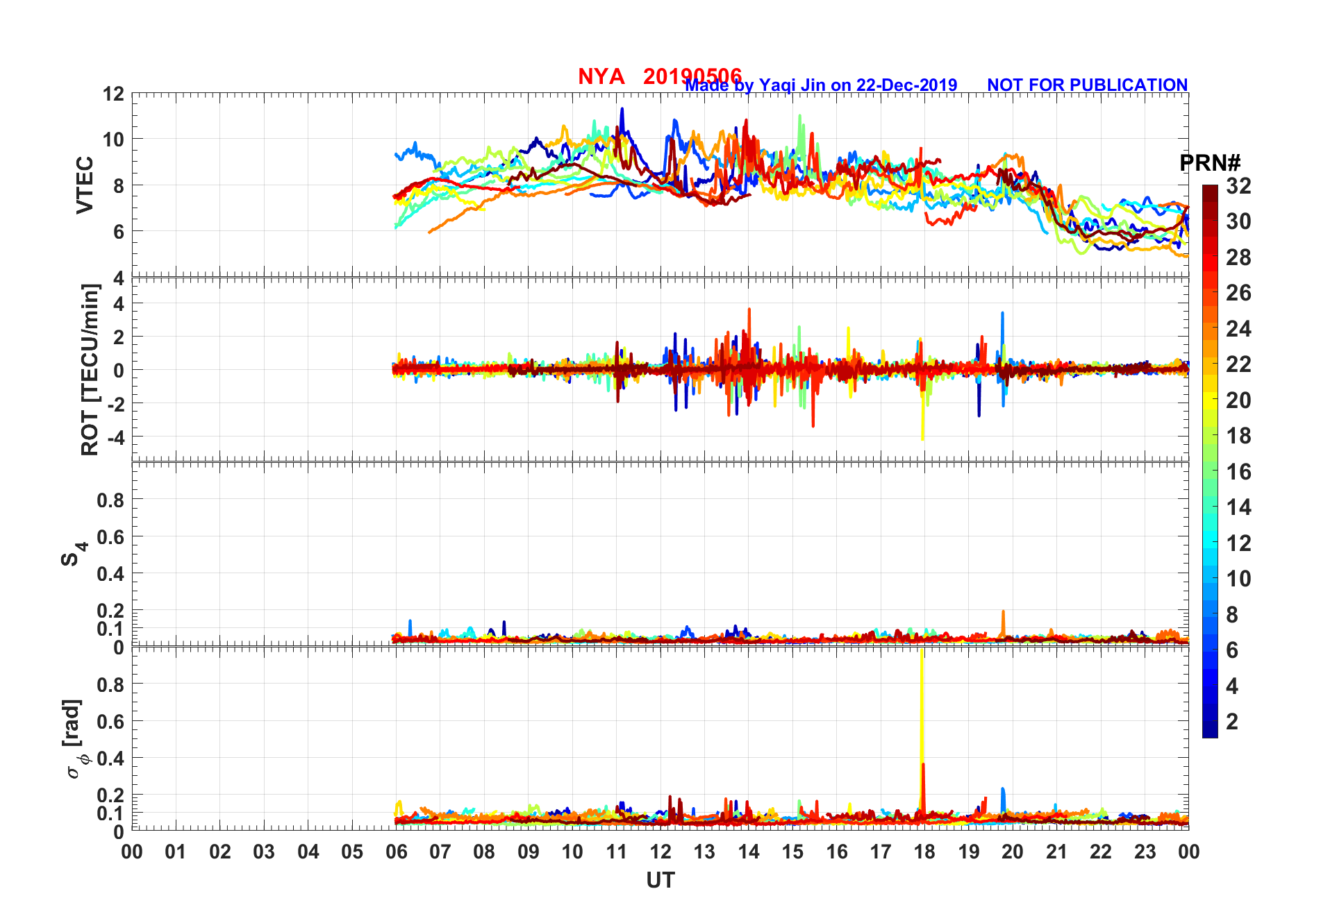The image size is (1321, 923).
Task: Click the NYA 20190506 plot title
Action: pos(660,76)
